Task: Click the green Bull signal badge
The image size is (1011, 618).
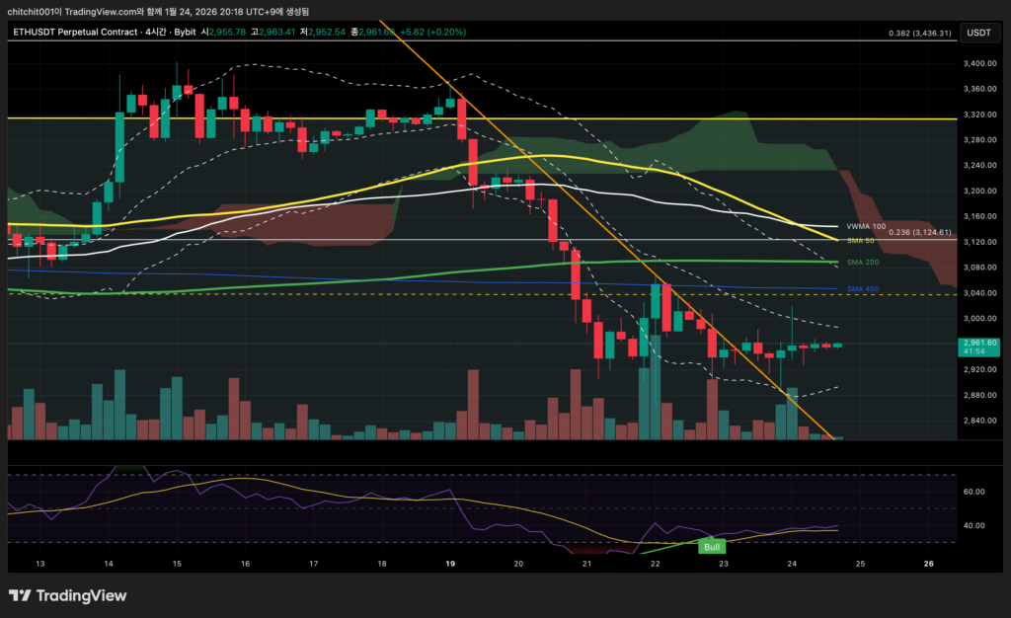Action: click(710, 546)
